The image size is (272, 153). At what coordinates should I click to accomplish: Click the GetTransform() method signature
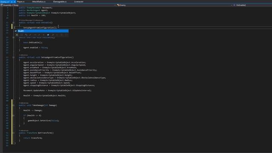pos(36,133)
